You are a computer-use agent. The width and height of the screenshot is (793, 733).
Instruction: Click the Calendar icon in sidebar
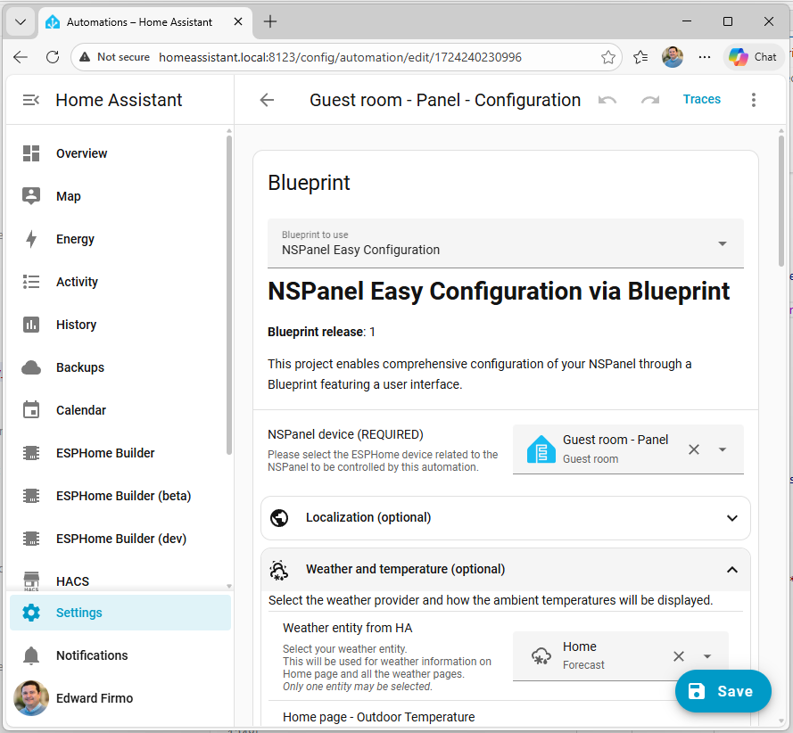click(x=31, y=410)
